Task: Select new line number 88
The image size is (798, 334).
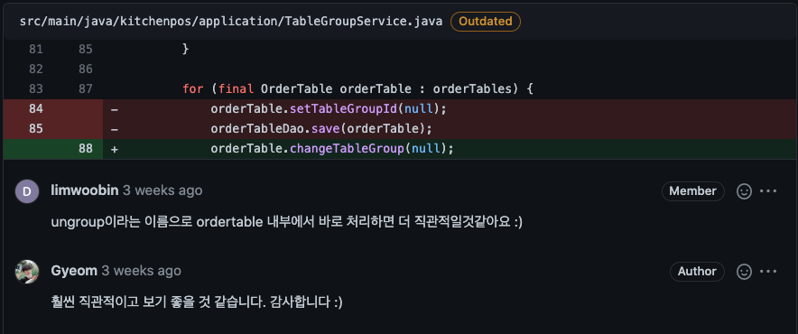Action: coord(86,149)
